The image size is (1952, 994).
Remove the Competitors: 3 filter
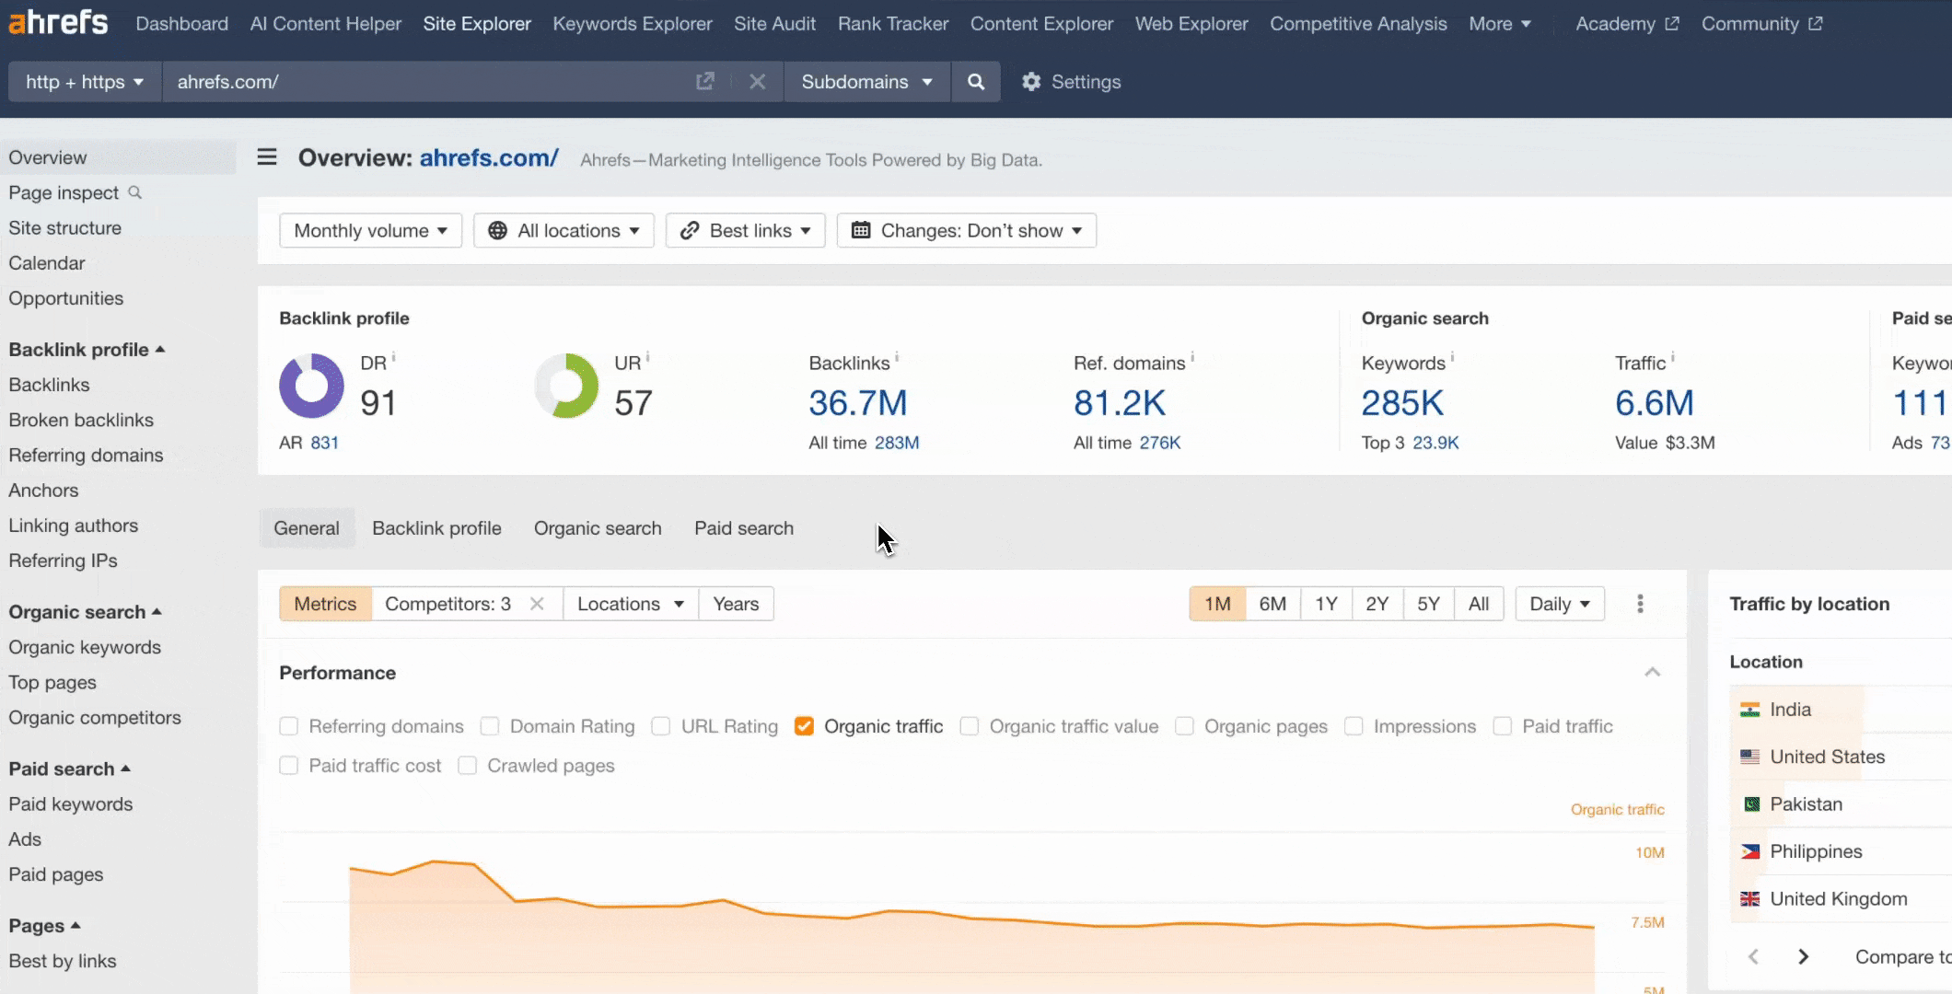(538, 603)
